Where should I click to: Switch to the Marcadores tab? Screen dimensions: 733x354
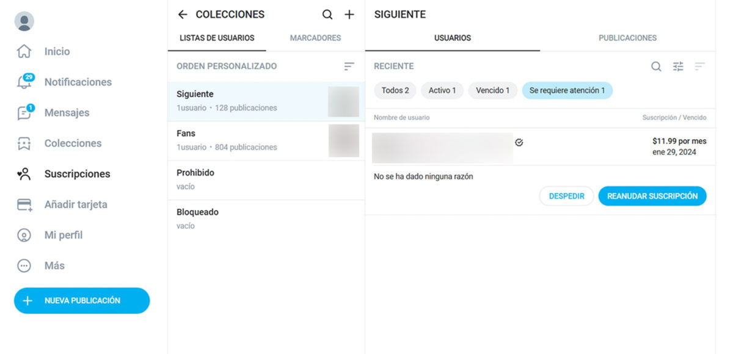coord(315,37)
